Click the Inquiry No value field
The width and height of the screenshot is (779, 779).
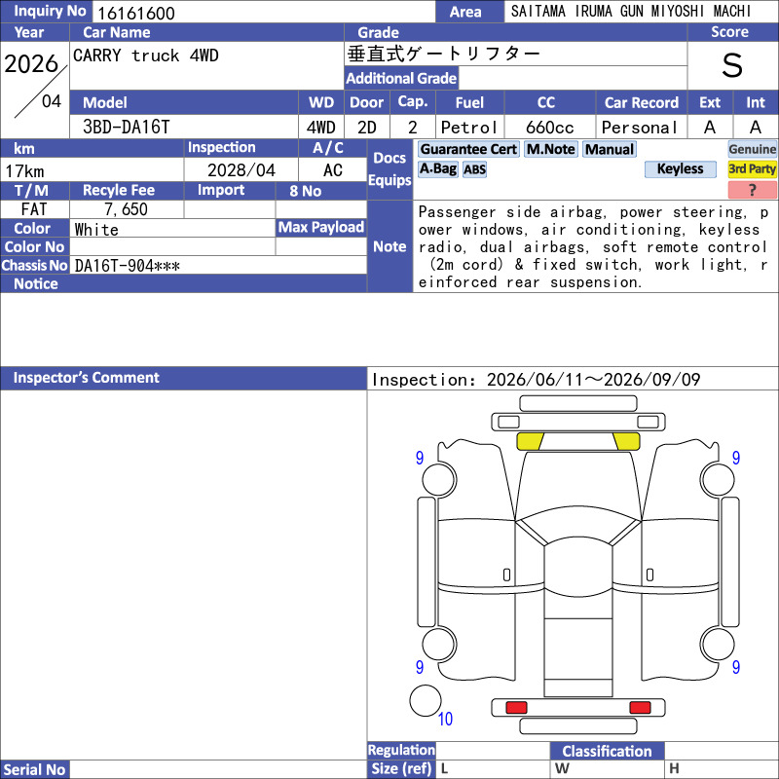click(x=264, y=12)
